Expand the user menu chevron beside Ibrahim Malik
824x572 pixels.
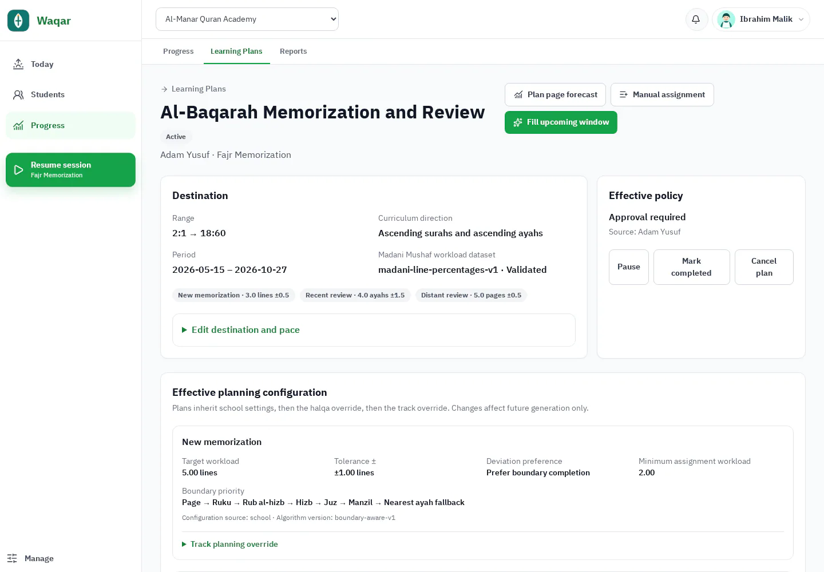coord(801,19)
